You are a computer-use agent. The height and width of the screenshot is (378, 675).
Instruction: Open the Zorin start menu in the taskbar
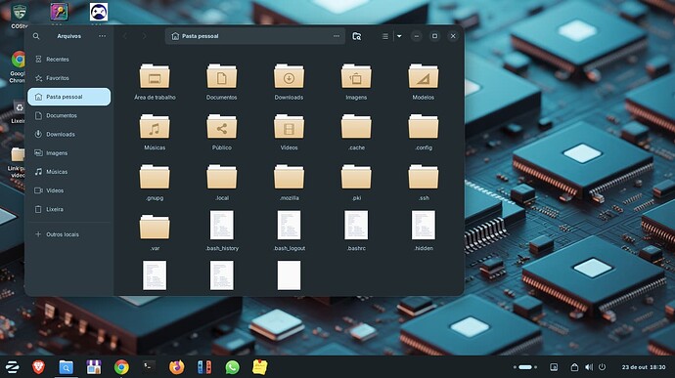[12, 367]
